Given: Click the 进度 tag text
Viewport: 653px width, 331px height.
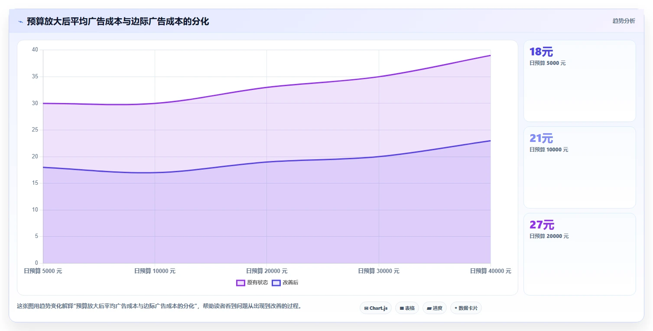Looking at the screenshot, I should coord(437,309).
